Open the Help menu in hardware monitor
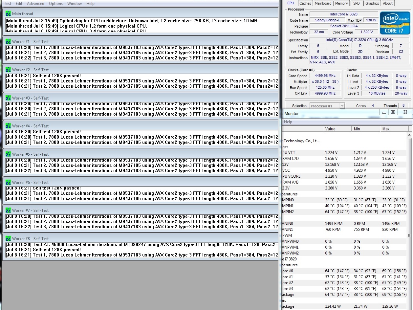Viewport: 413px width, 310px height. click(288, 122)
